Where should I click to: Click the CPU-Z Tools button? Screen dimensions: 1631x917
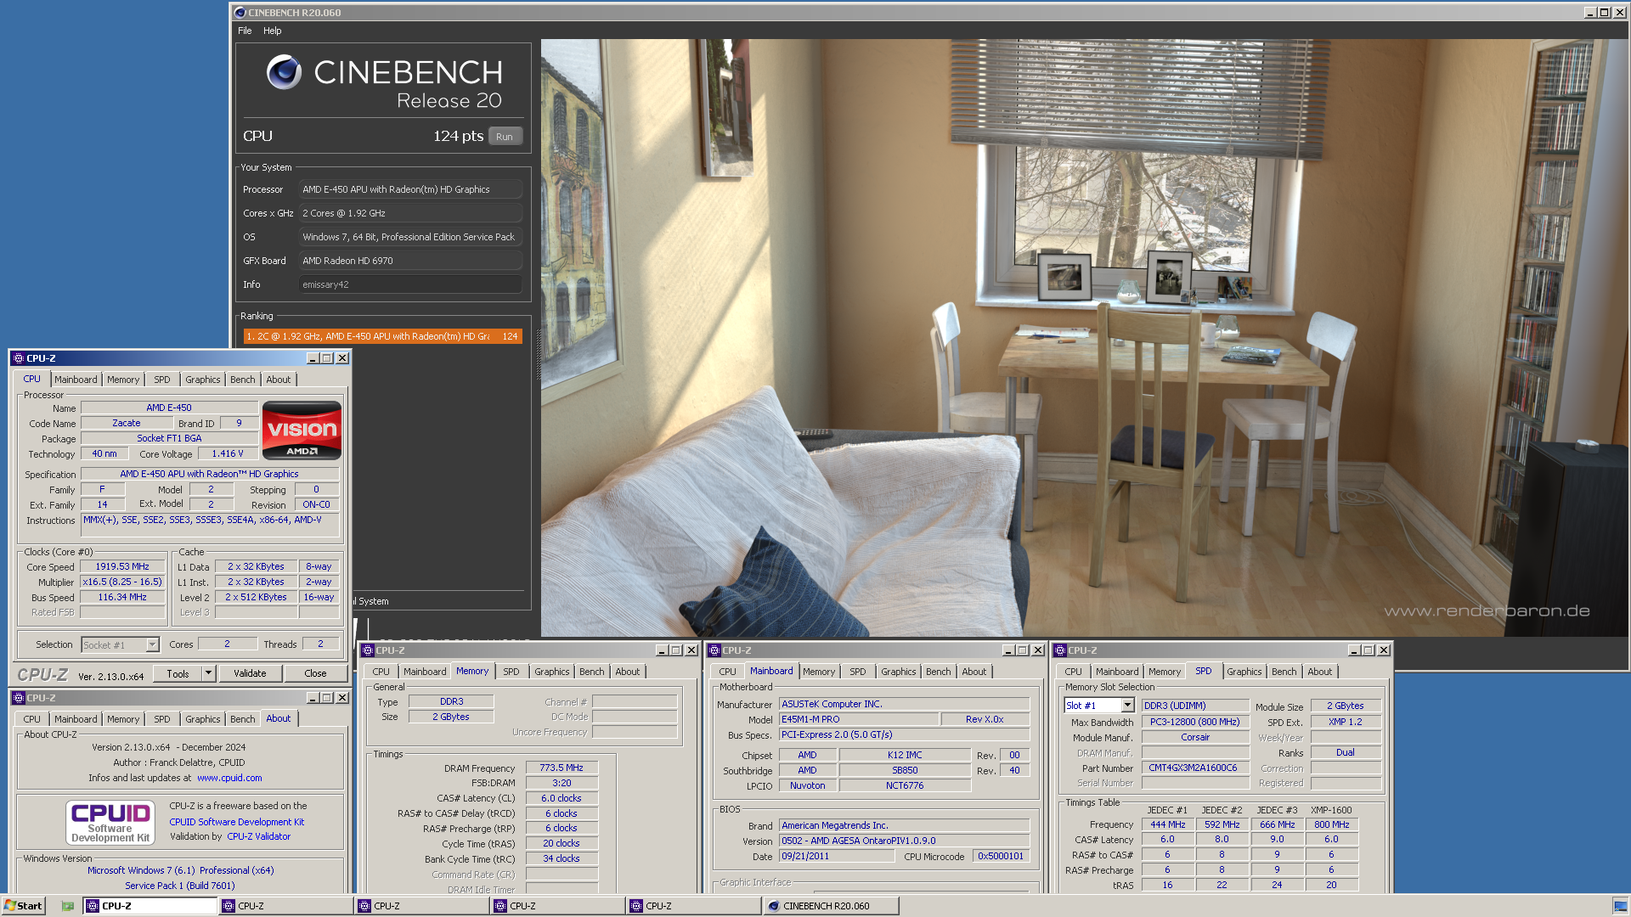point(178,673)
